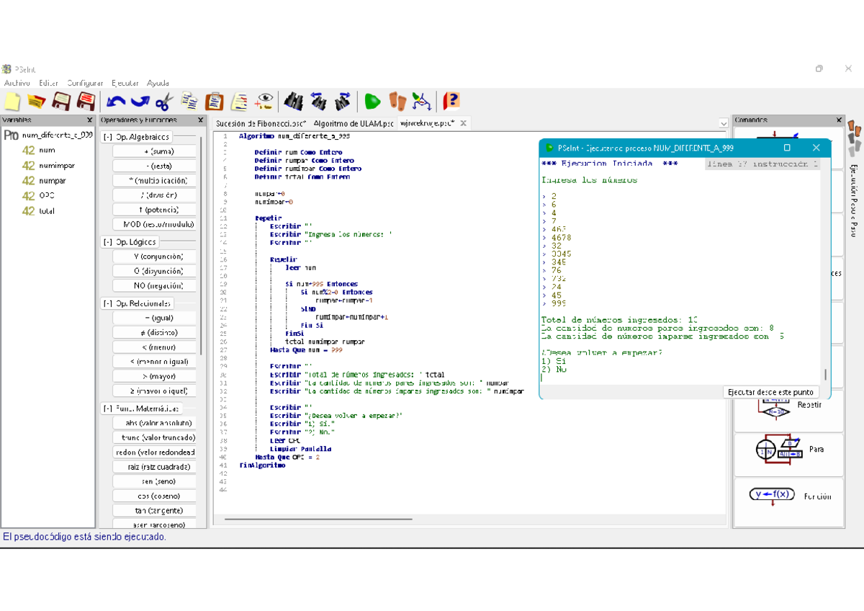Click the footprints step-by-step icon

[397, 101]
